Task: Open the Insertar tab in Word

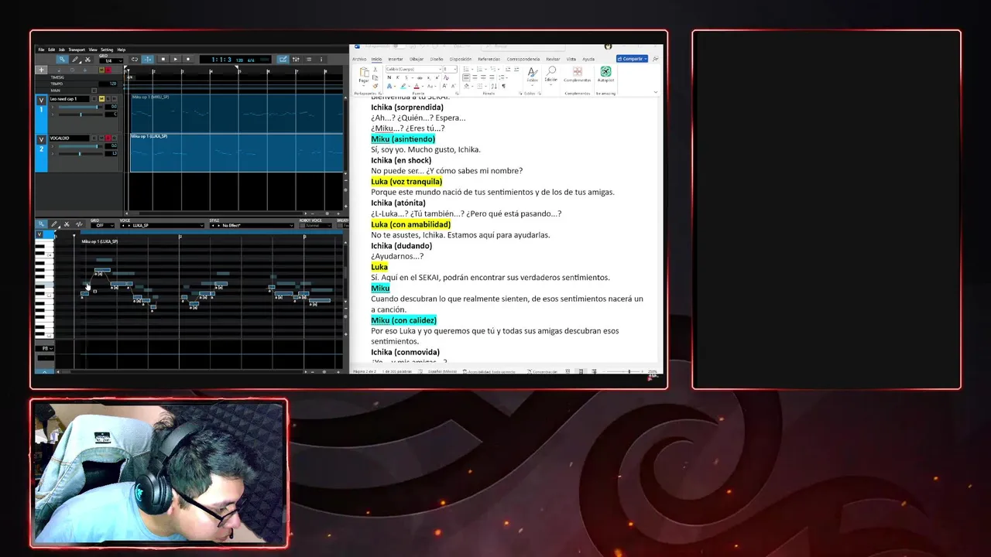Action: pyautogui.click(x=396, y=59)
